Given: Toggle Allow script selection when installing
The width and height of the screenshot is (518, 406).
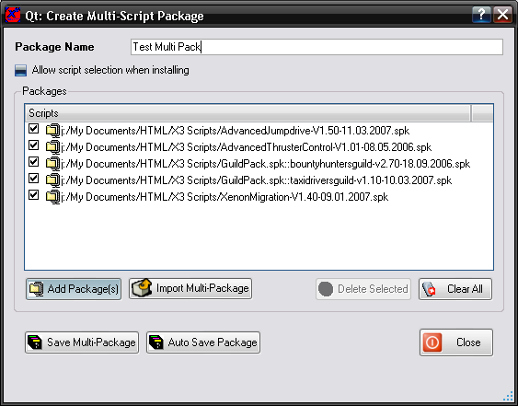Looking at the screenshot, I should pyautogui.click(x=20, y=70).
